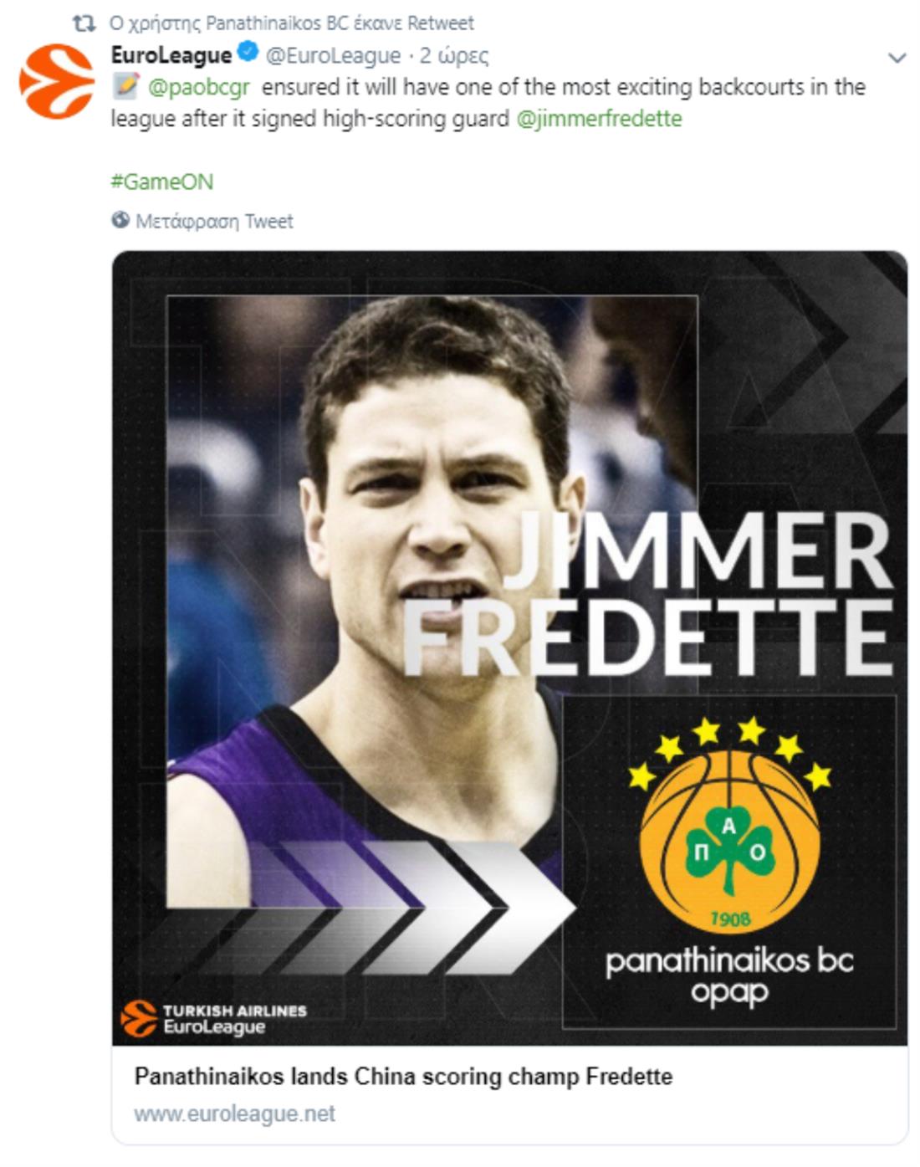Open the @jimmerfredette mention link
This screenshot has height=1167, width=920.
click(599, 119)
